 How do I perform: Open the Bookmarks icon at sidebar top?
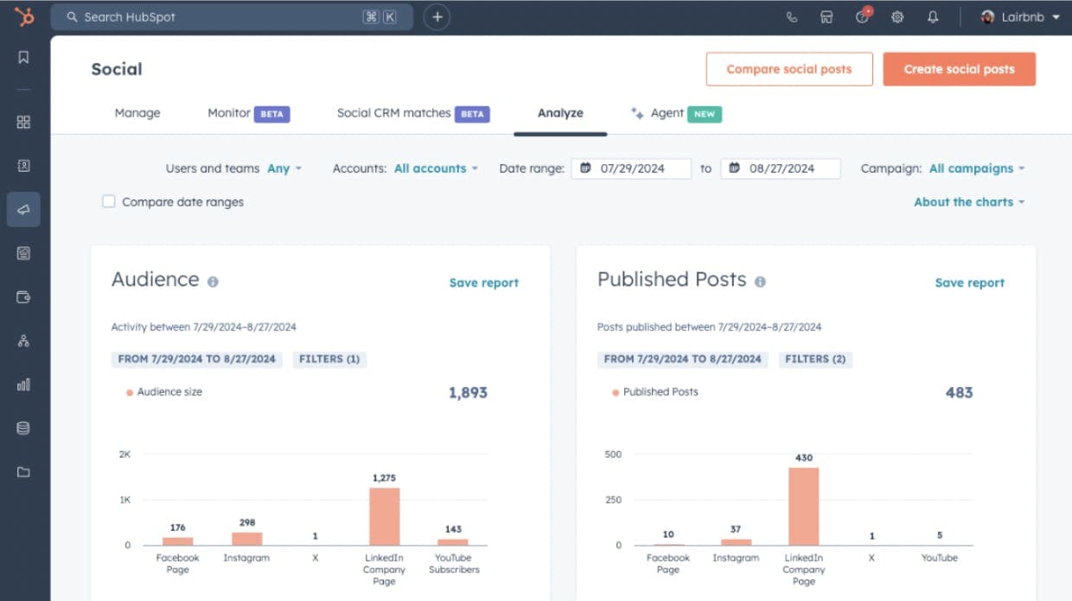click(24, 57)
